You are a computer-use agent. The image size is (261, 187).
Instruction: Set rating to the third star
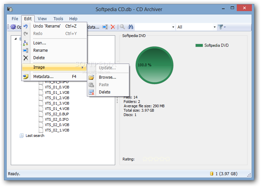click(x=156, y=159)
